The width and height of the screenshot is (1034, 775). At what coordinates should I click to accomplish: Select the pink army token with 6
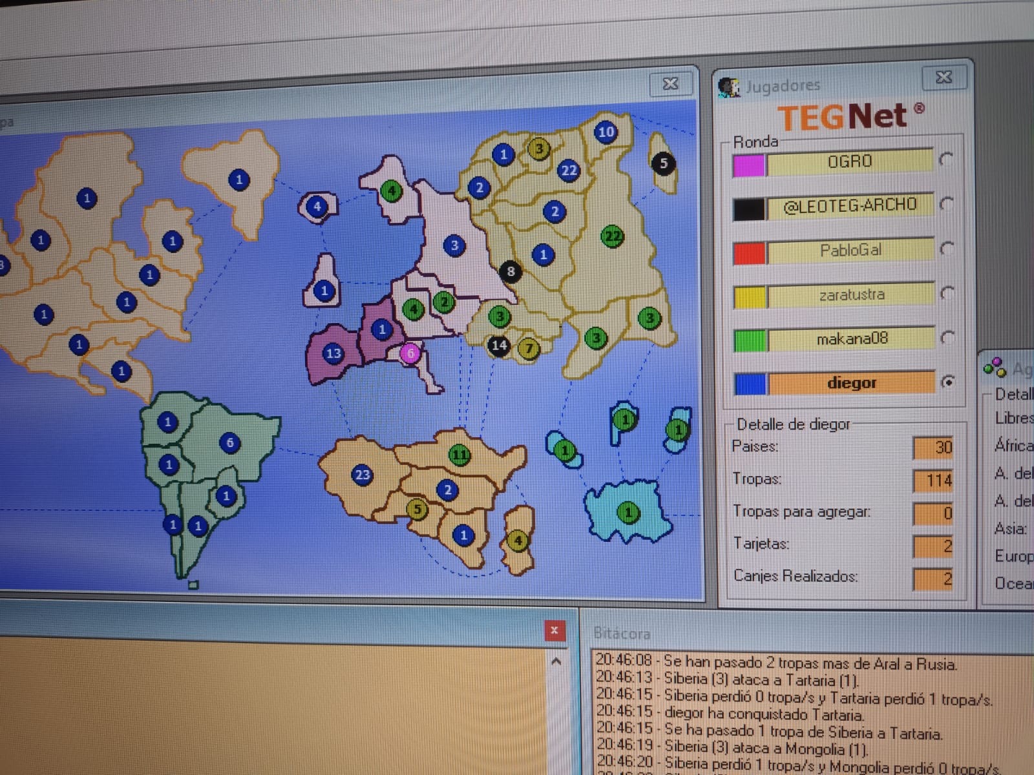410,353
